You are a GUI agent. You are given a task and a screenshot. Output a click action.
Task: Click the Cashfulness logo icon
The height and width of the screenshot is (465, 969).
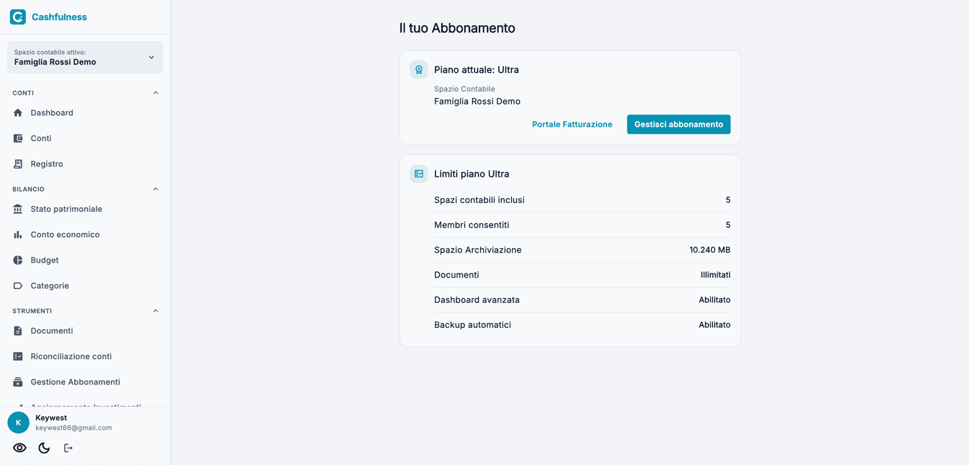[x=18, y=17]
